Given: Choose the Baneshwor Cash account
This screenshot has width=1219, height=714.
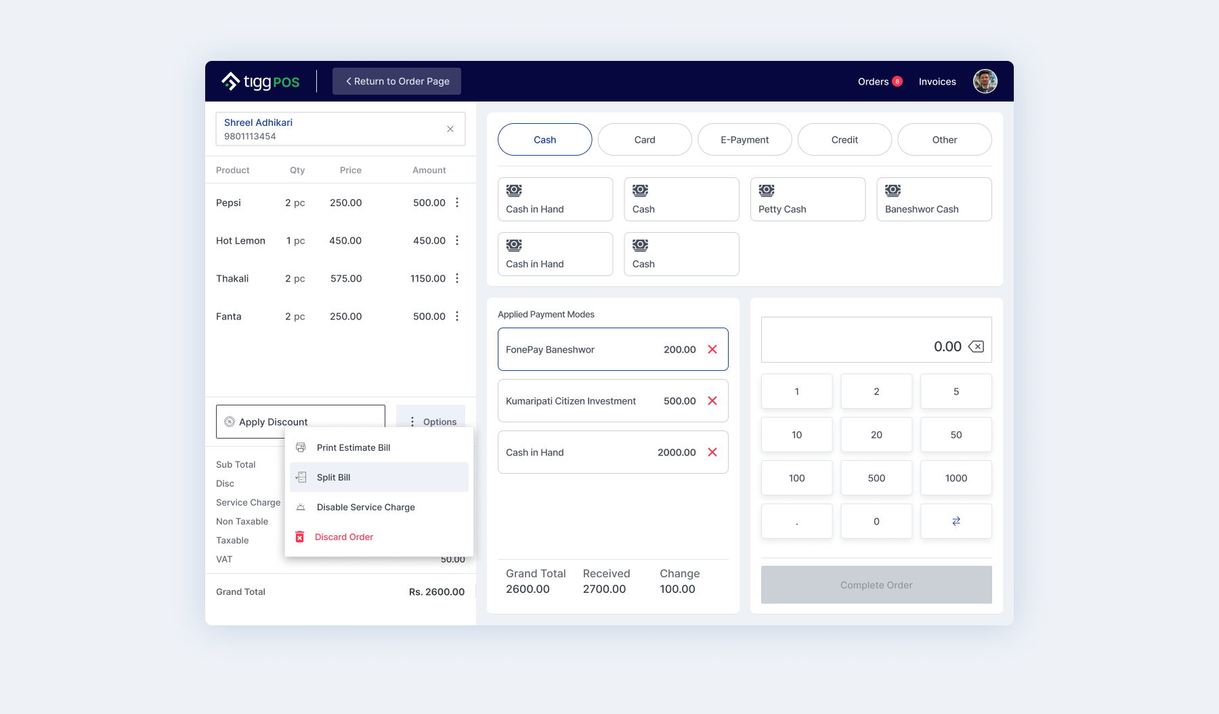Looking at the screenshot, I should (934, 199).
